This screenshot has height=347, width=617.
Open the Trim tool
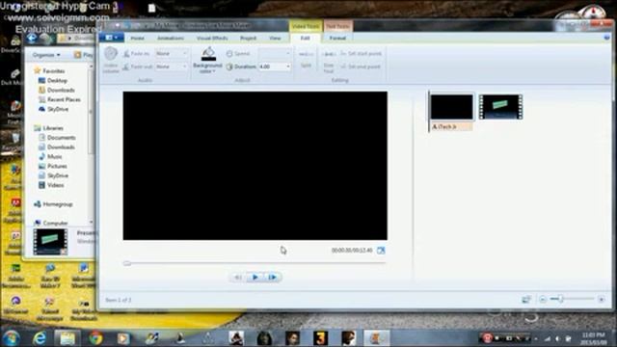(328, 60)
